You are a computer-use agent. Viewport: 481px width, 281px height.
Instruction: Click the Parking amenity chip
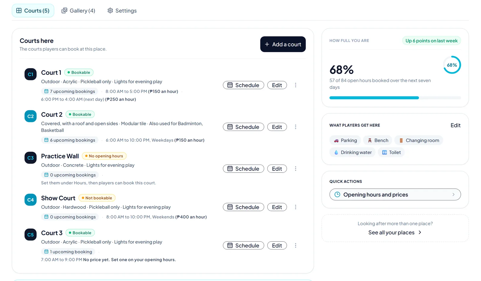(x=345, y=140)
